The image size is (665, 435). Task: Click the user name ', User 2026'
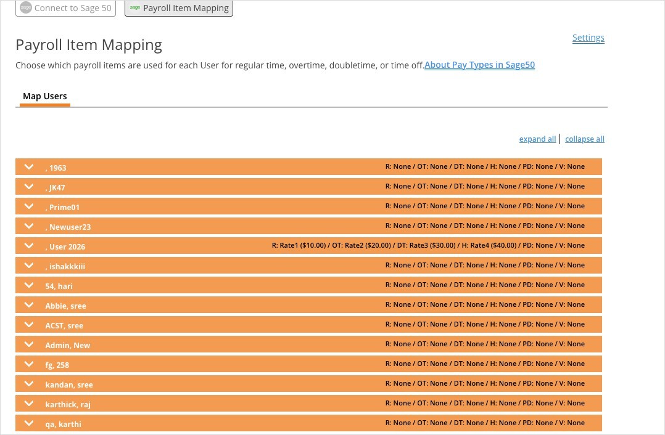point(65,246)
